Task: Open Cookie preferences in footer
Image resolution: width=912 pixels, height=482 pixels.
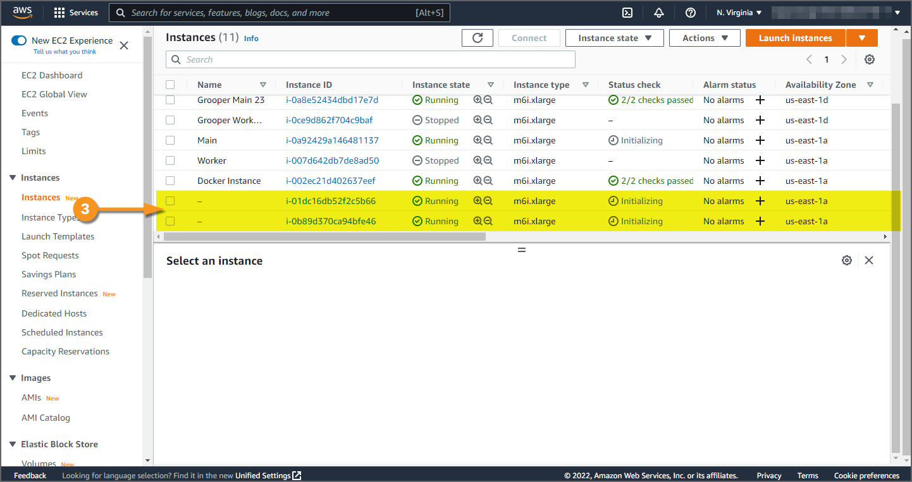Action: [x=866, y=476]
